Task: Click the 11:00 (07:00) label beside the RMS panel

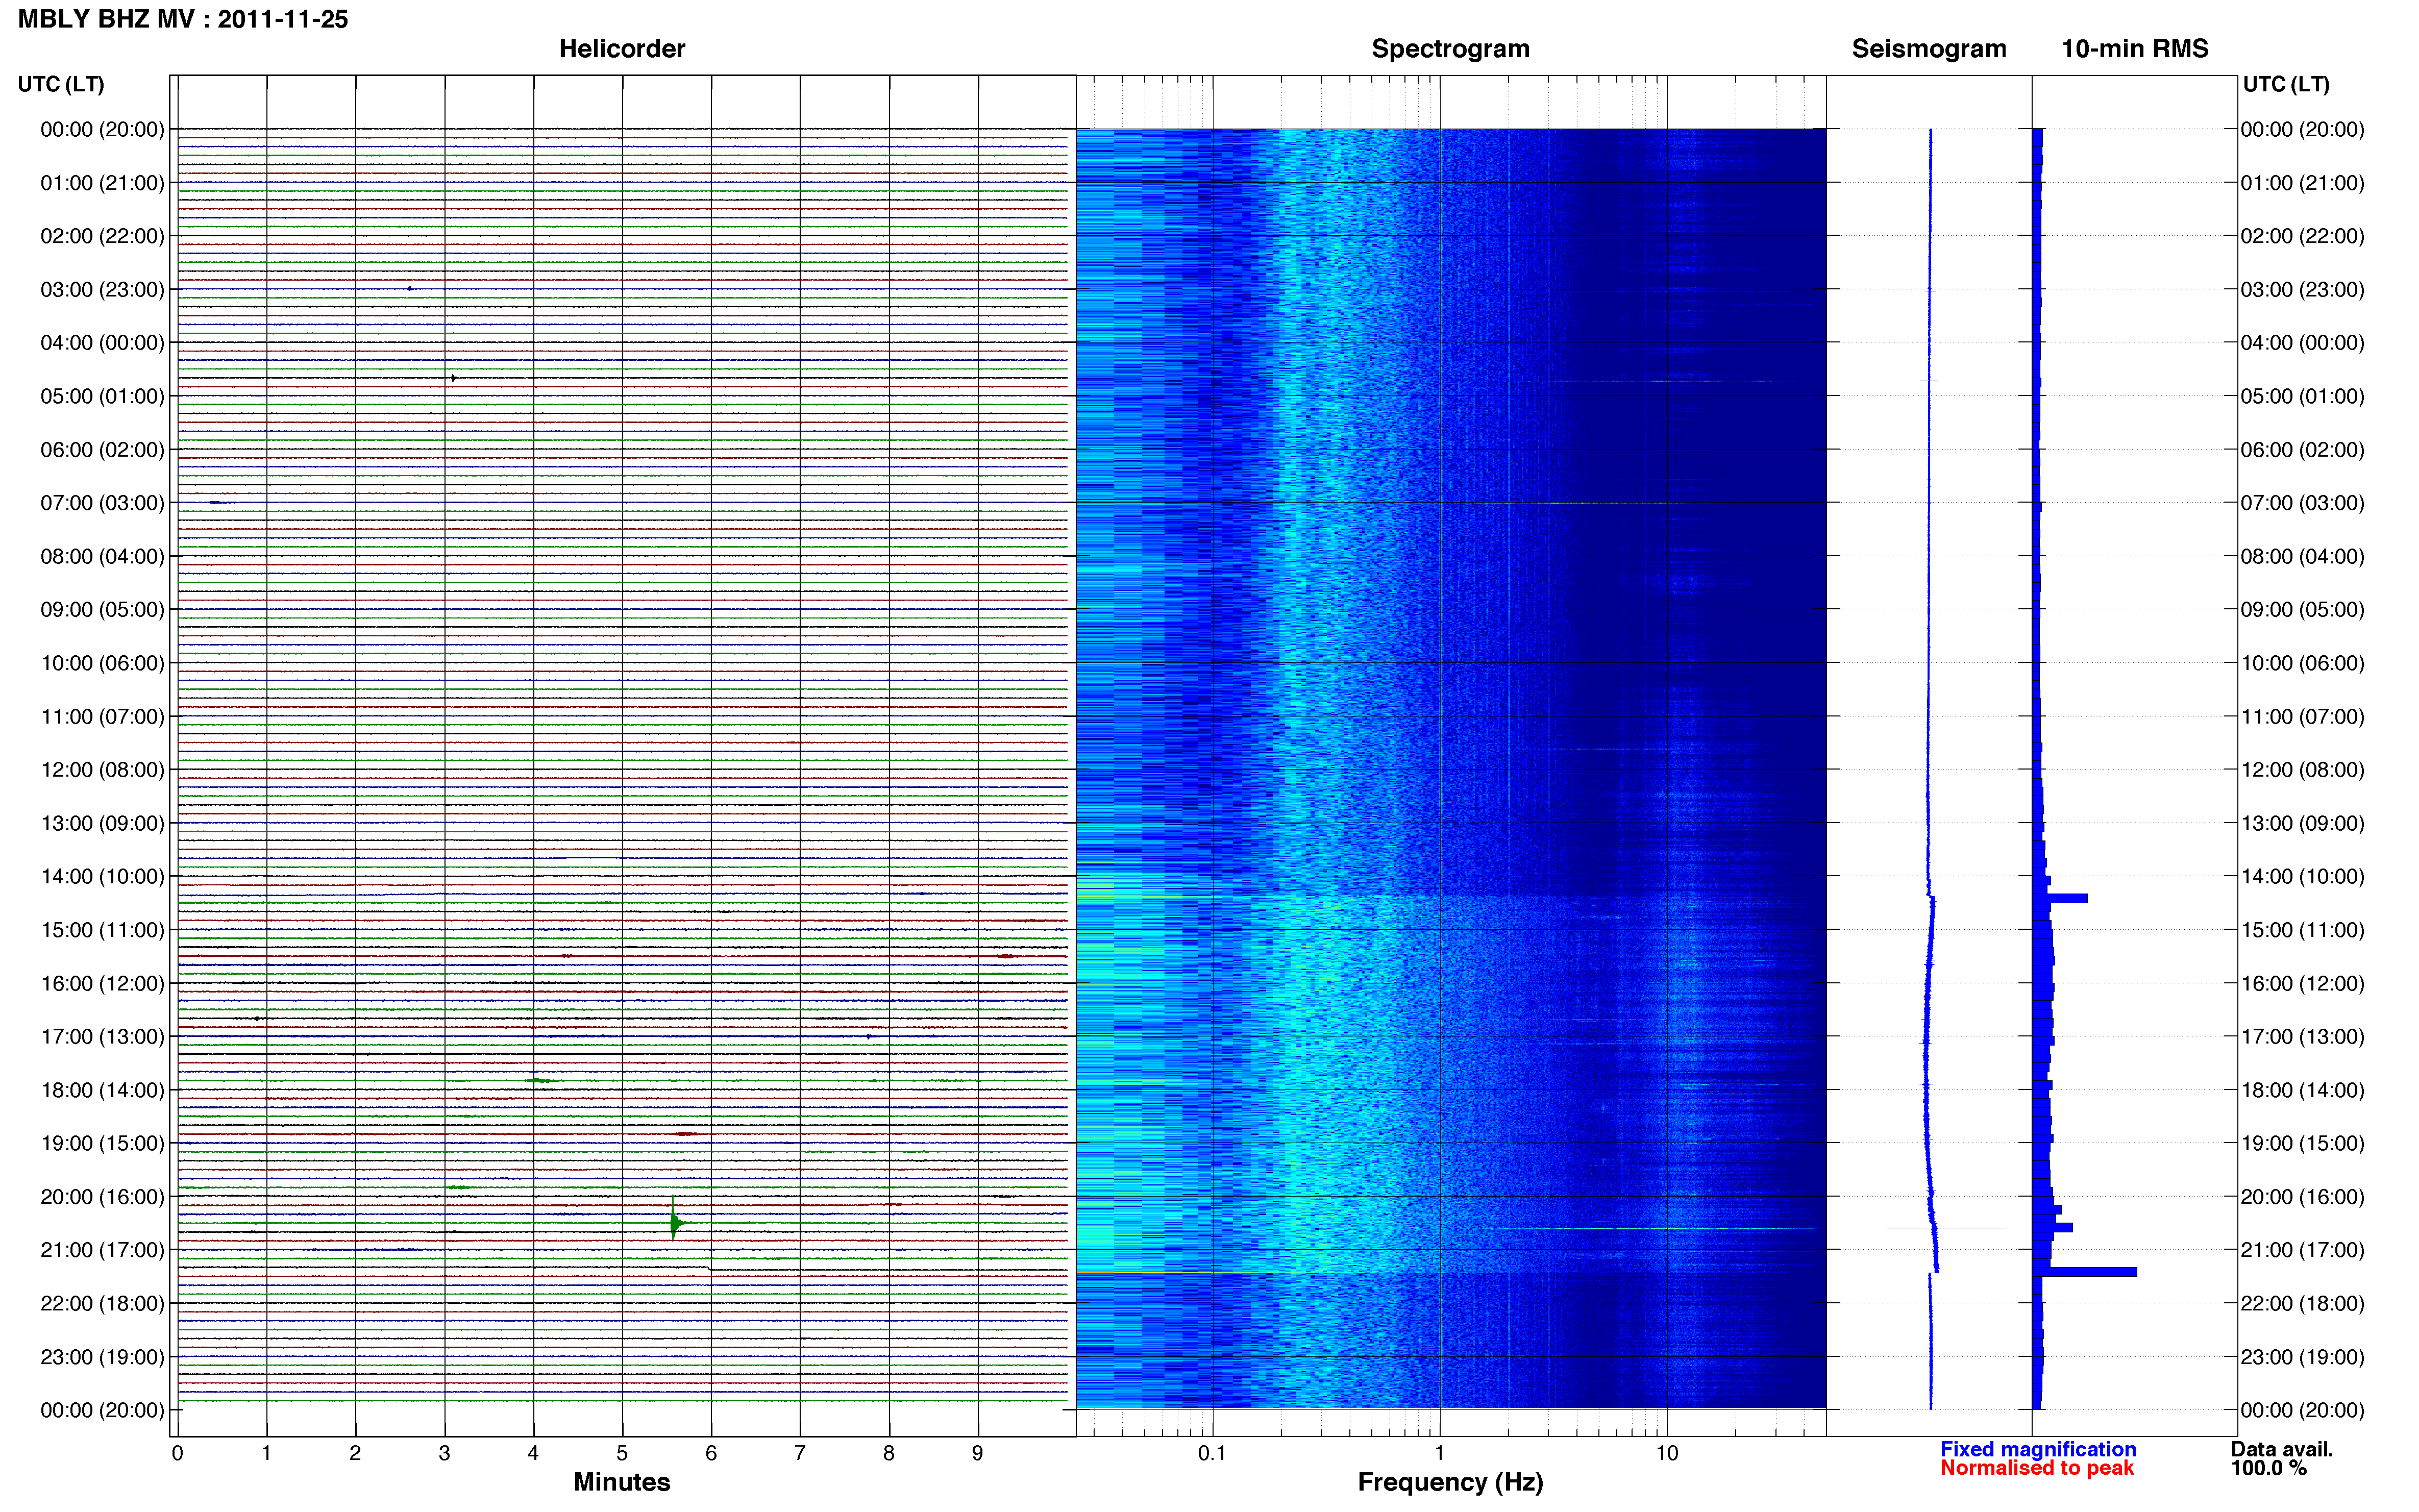Action: click(x=2302, y=717)
